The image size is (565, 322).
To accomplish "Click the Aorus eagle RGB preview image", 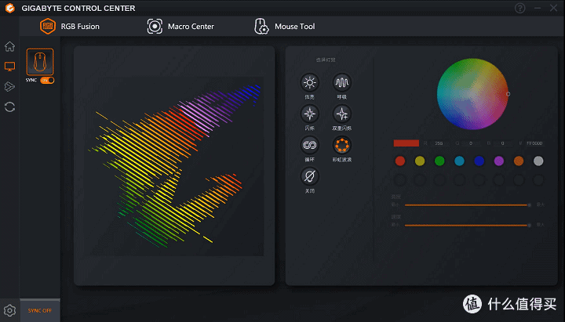I will [174, 165].
